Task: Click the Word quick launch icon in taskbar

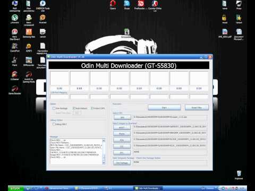Action: pyautogui.click(x=28, y=188)
